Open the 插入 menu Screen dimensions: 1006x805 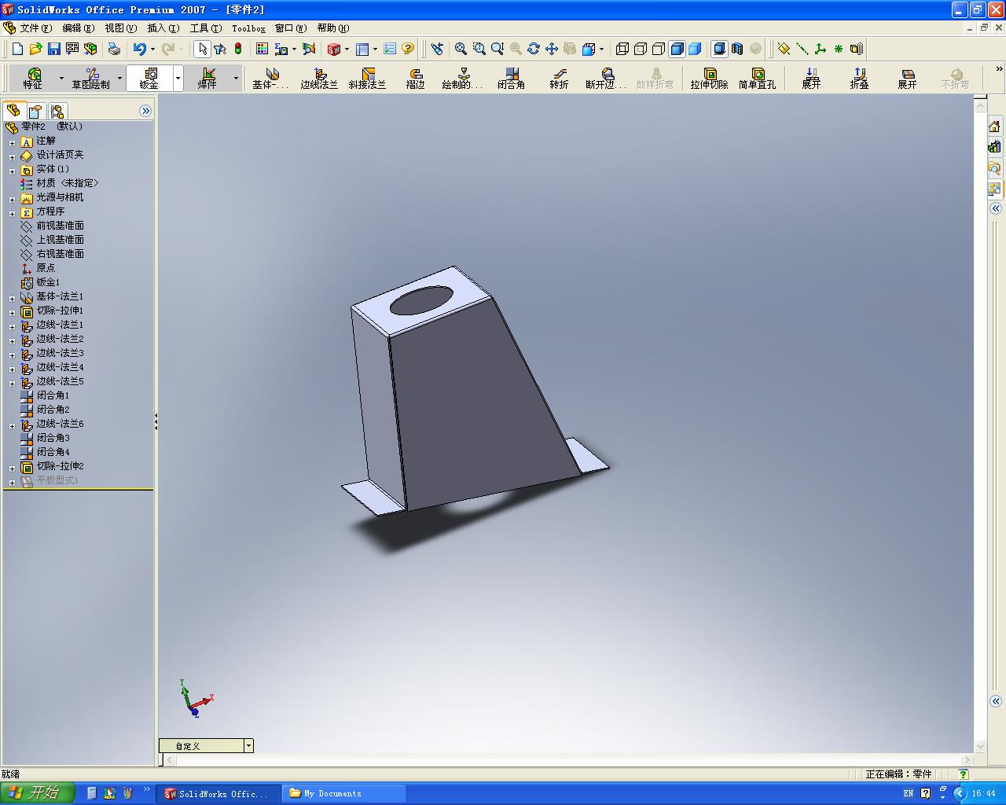click(x=163, y=28)
